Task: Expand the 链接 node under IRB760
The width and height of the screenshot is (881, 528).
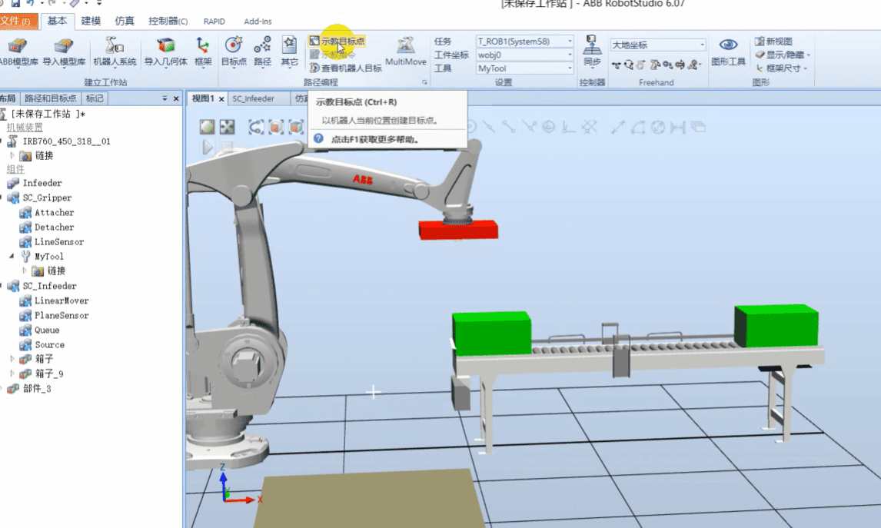Action: click(12, 155)
